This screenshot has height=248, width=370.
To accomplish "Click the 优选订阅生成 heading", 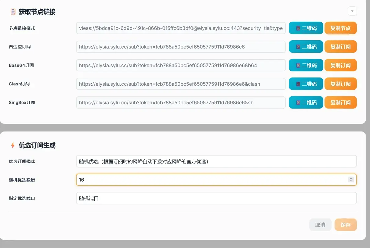I will pyautogui.click(x=37, y=145).
